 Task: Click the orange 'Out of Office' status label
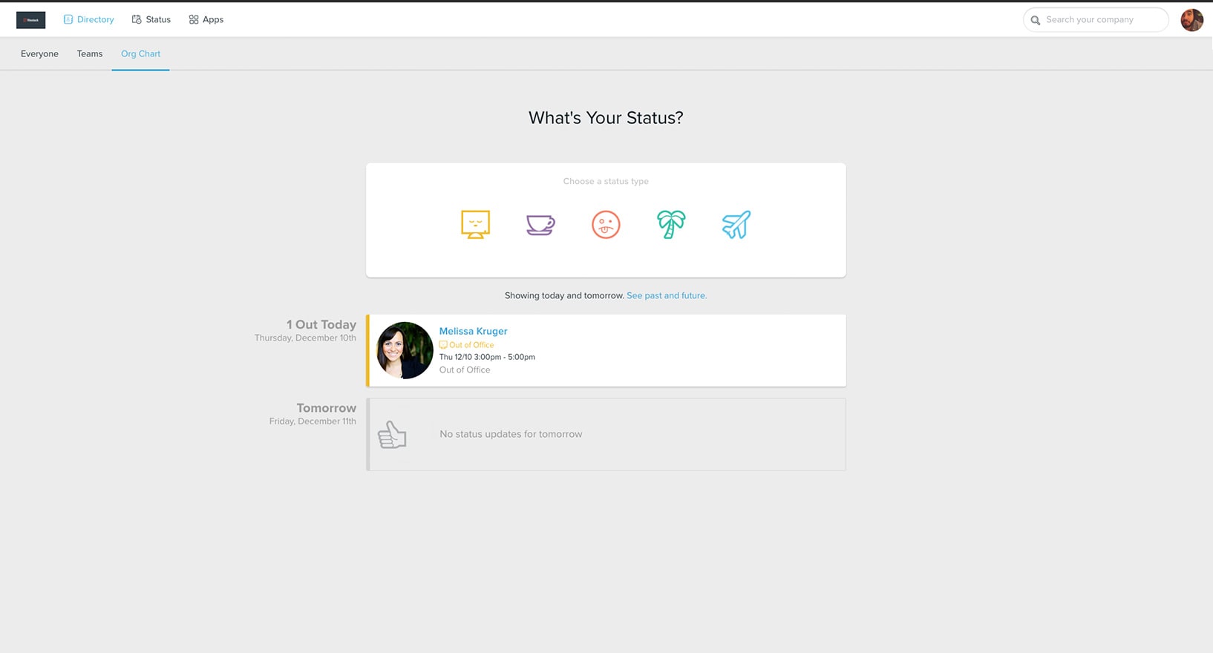coord(471,345)
